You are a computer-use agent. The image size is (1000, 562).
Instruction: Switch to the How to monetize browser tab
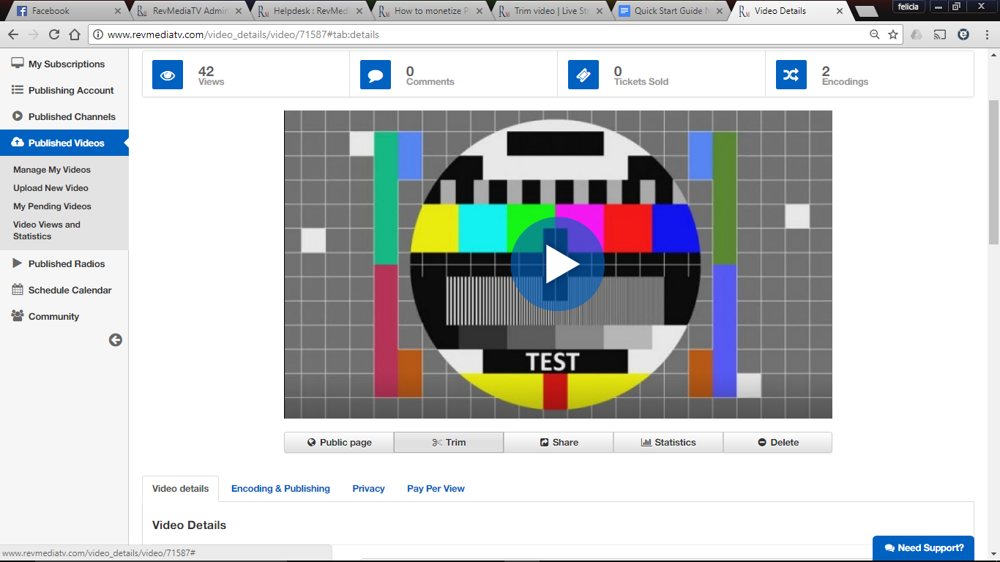(430, 11)
